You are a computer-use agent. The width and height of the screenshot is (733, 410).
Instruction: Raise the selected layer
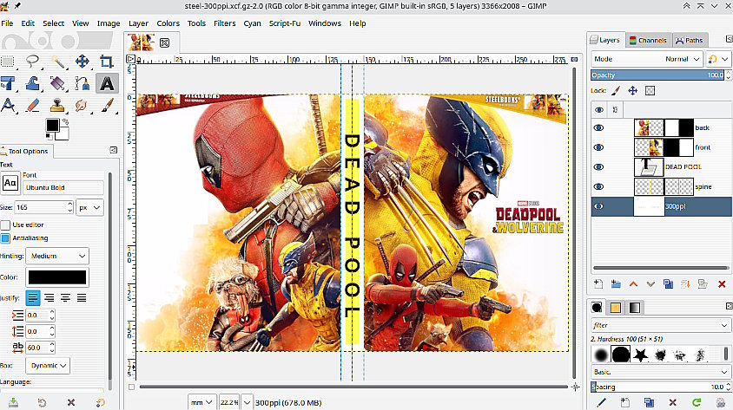pyautogui.click(x=633, y=283)
